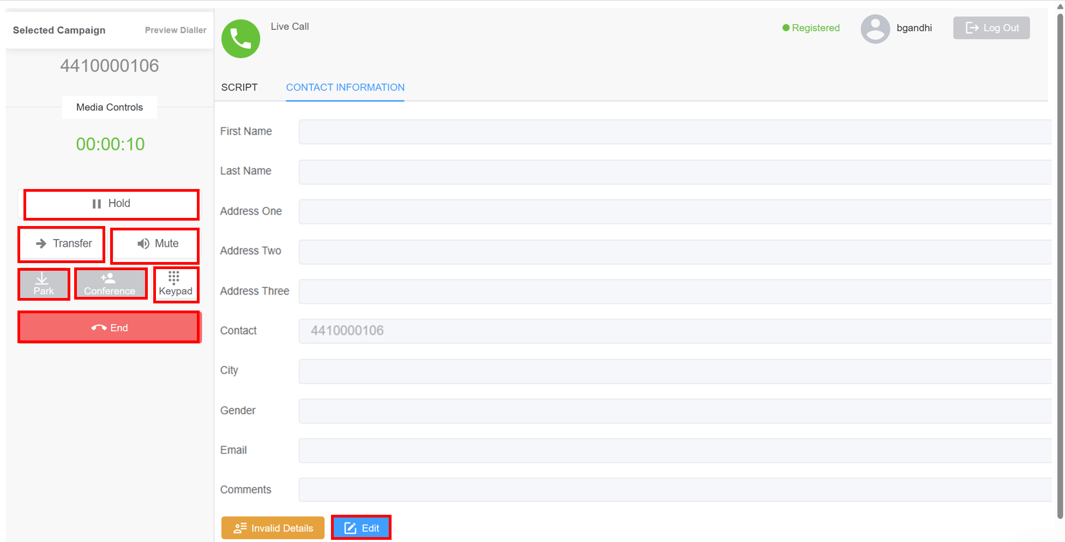Click the Invalid Details button
Viewport: 1065px width, 542px height.
(x=273, y=527)
